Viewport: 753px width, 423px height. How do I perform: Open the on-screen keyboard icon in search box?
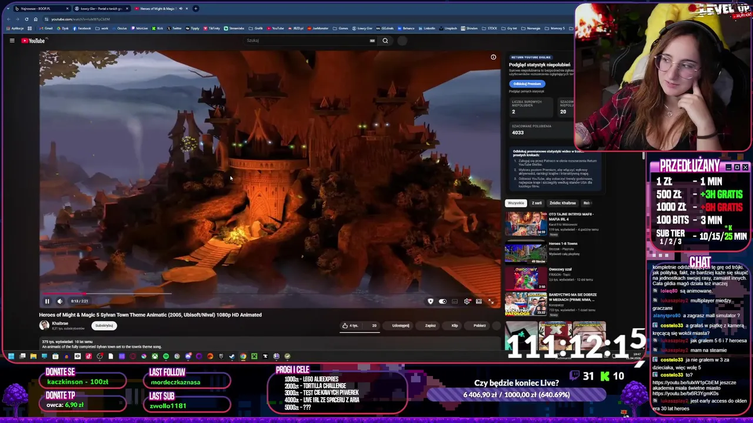[x=372, y=41]
